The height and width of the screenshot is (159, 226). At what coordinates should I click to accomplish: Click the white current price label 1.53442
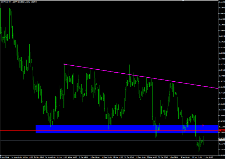click(222, 140)
